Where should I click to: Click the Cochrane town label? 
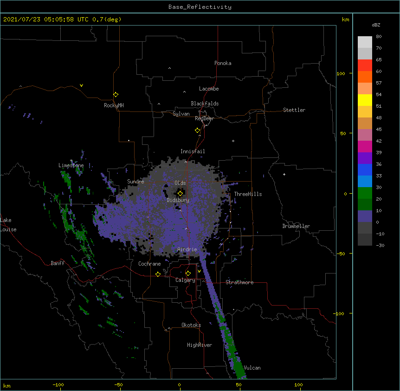tap(149, 264)
